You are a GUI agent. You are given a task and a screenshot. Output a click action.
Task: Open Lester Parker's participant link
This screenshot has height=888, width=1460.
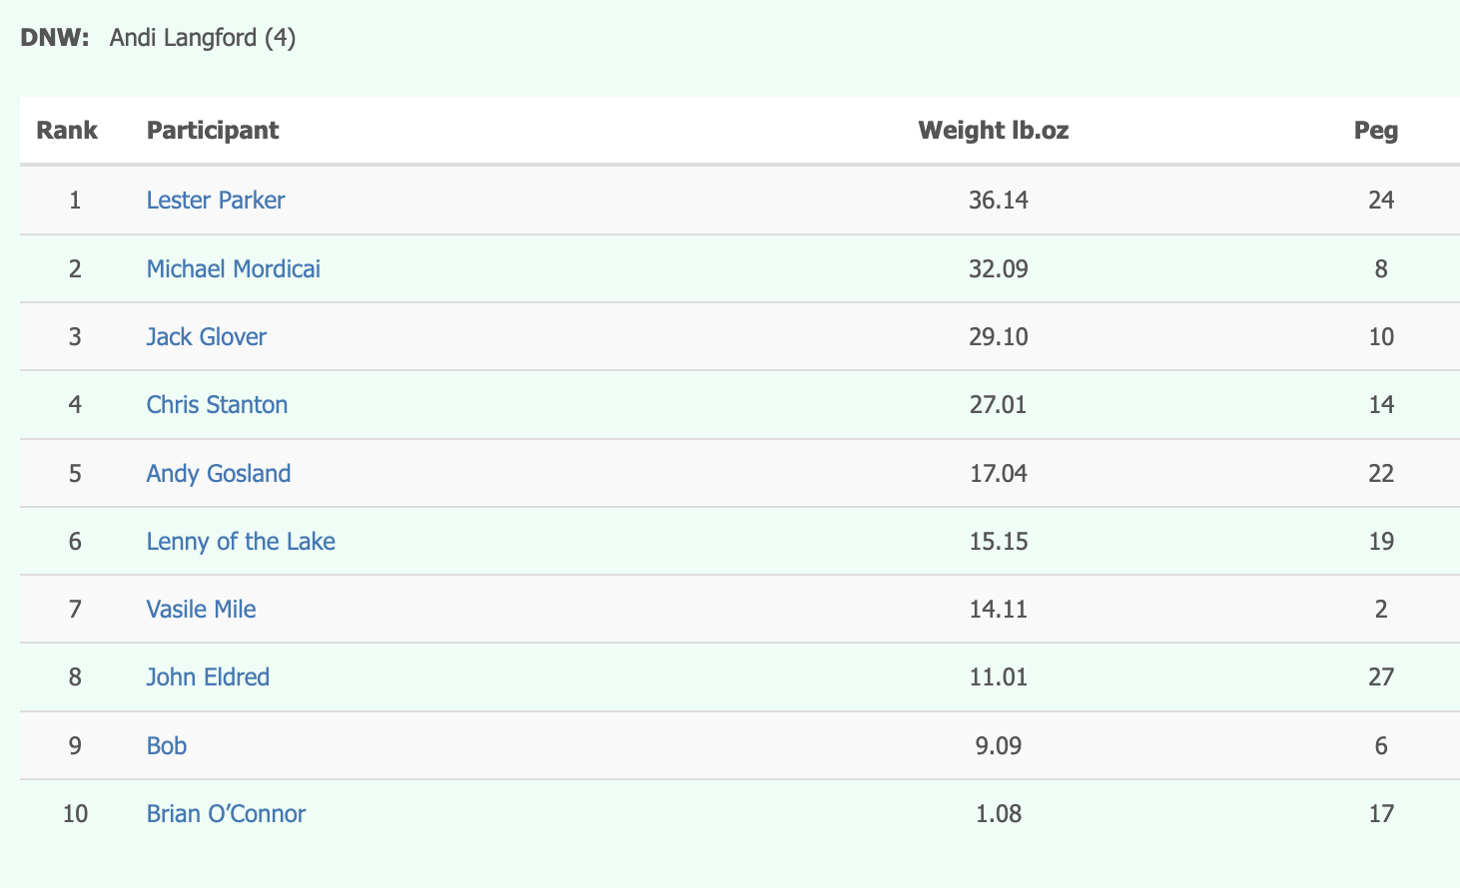pyautogui.click(x=216, y=201)
